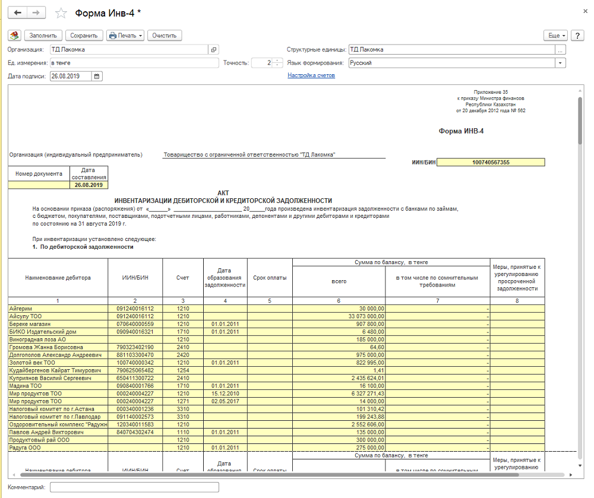Close the Форма Инв-4 tab

coord(586,11)
